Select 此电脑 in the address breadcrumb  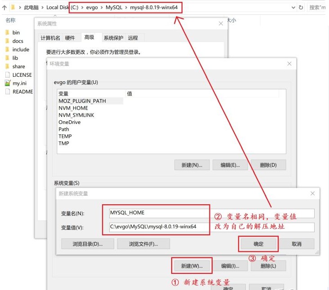31,8
